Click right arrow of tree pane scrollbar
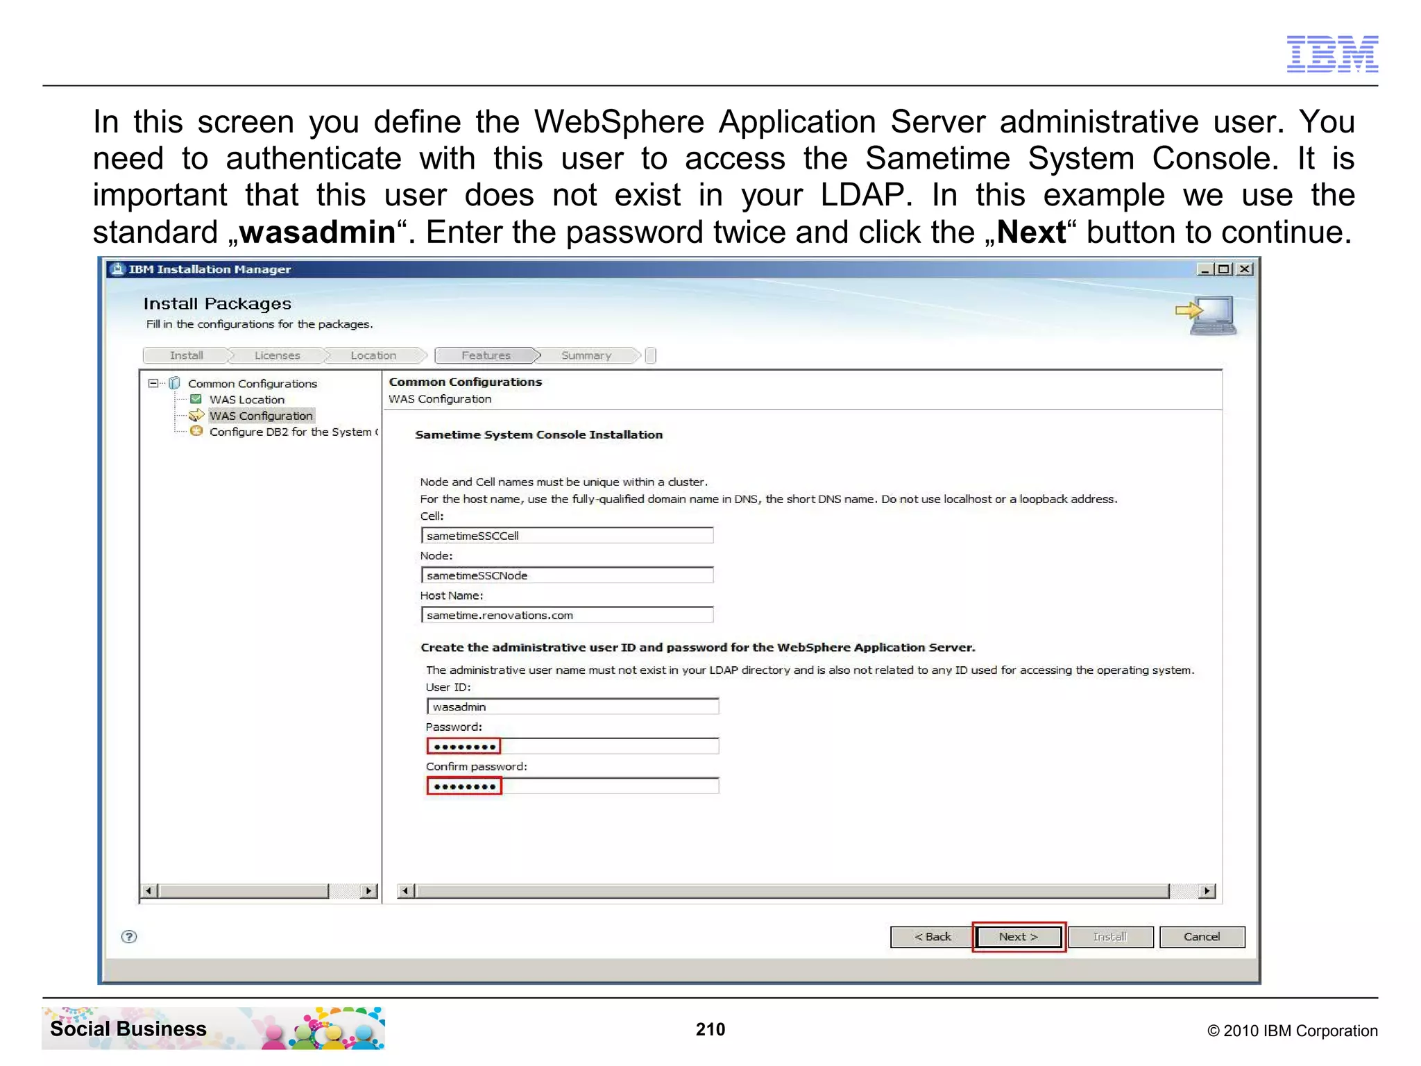The height and width of the screenshot is (1066, 1421). coord(369,890)
